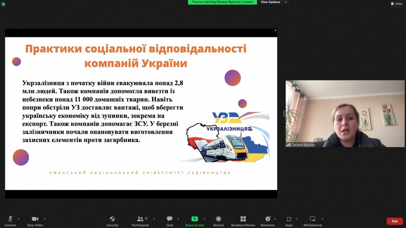Click the red End meeting button
Image resolution: width=406 pixels, height=228 pixels.
click(394, 221)
